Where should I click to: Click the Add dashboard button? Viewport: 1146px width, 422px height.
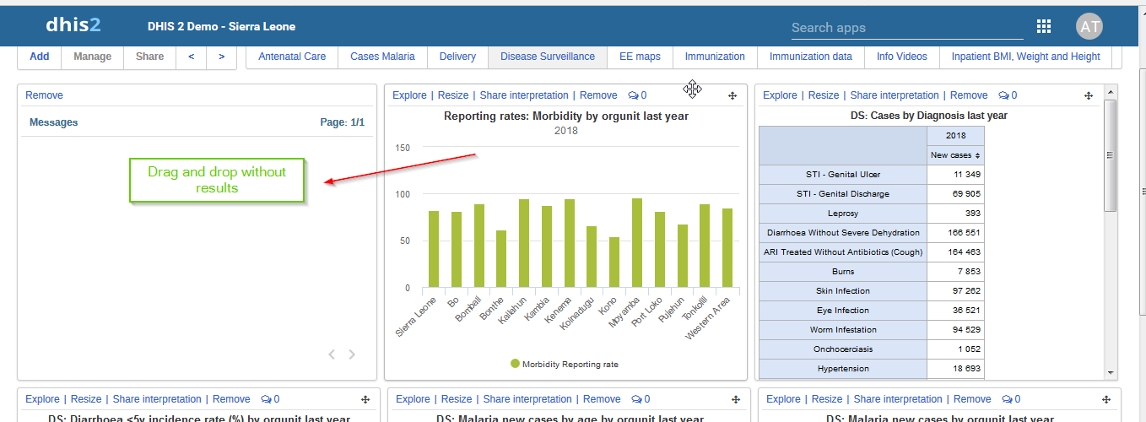click(40, 57)
